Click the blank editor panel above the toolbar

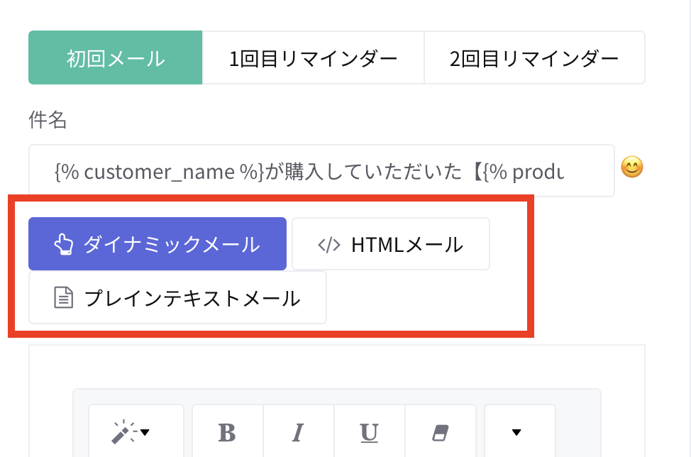337,367
